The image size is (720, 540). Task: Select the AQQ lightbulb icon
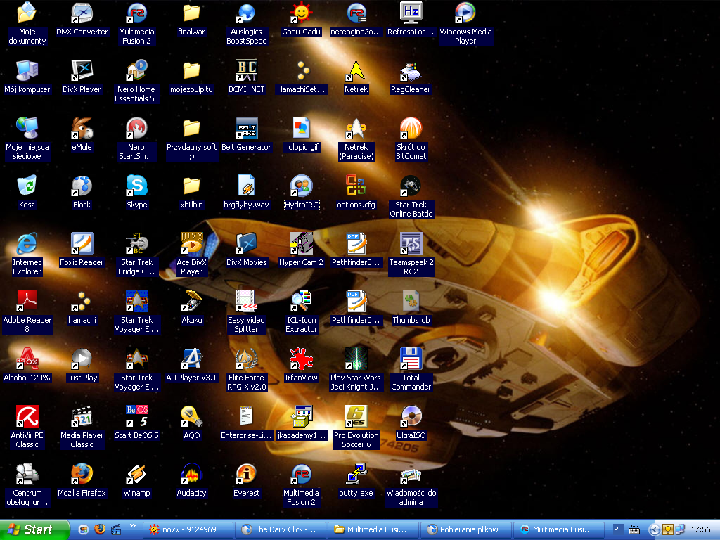click(191, 416)
